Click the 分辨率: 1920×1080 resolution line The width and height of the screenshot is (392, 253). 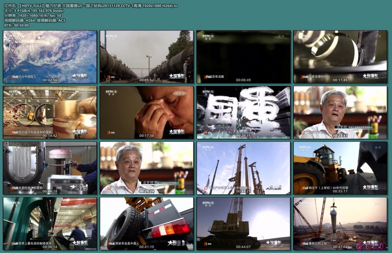pos(33,16)
